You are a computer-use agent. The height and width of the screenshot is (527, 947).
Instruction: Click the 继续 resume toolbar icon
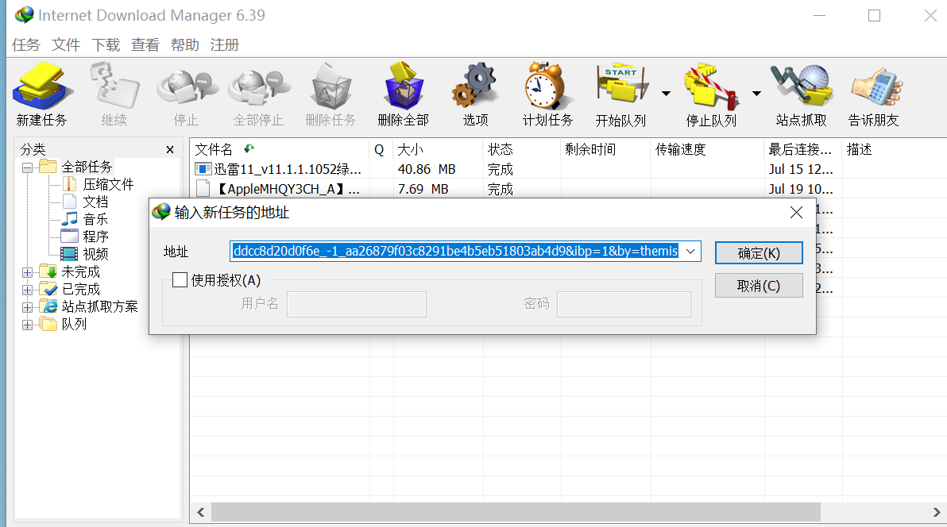tap(114, 94)
